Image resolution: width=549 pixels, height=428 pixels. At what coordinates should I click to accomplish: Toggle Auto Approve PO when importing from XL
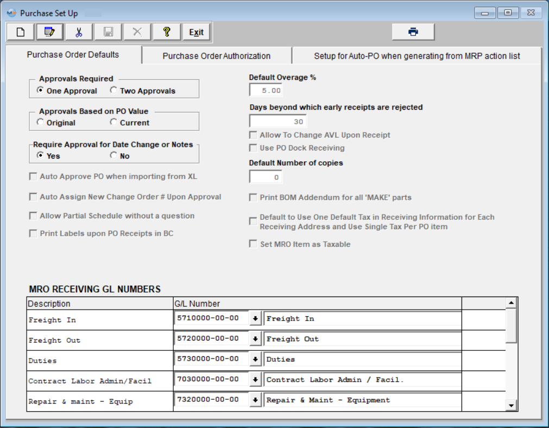tap(33, 177)
